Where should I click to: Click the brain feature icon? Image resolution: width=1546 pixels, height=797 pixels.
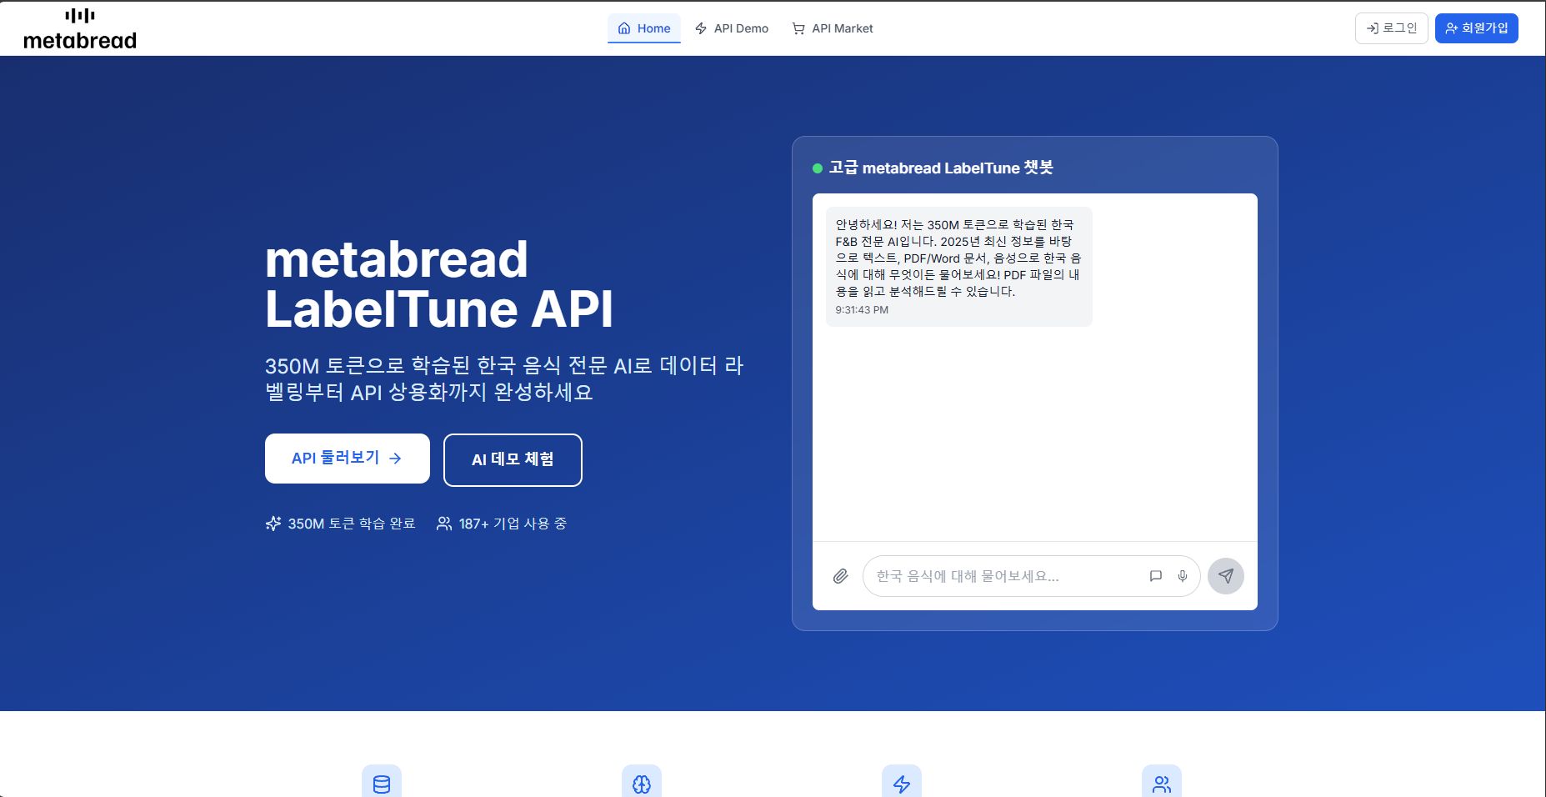click(x=642, y=784)
